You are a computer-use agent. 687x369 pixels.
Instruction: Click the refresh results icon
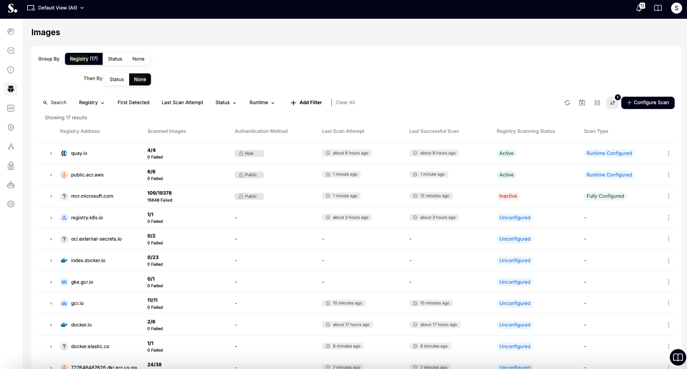point(567,103)
